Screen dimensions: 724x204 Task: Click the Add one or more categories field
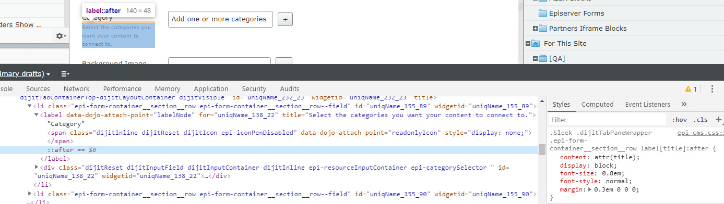(x=220, y=19)
